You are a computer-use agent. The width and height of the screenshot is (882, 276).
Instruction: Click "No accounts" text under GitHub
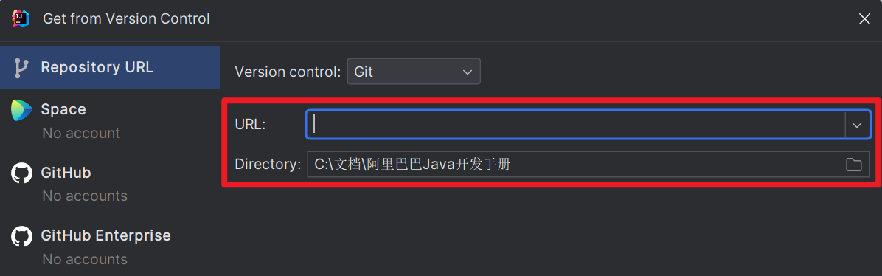pos(85,196)
